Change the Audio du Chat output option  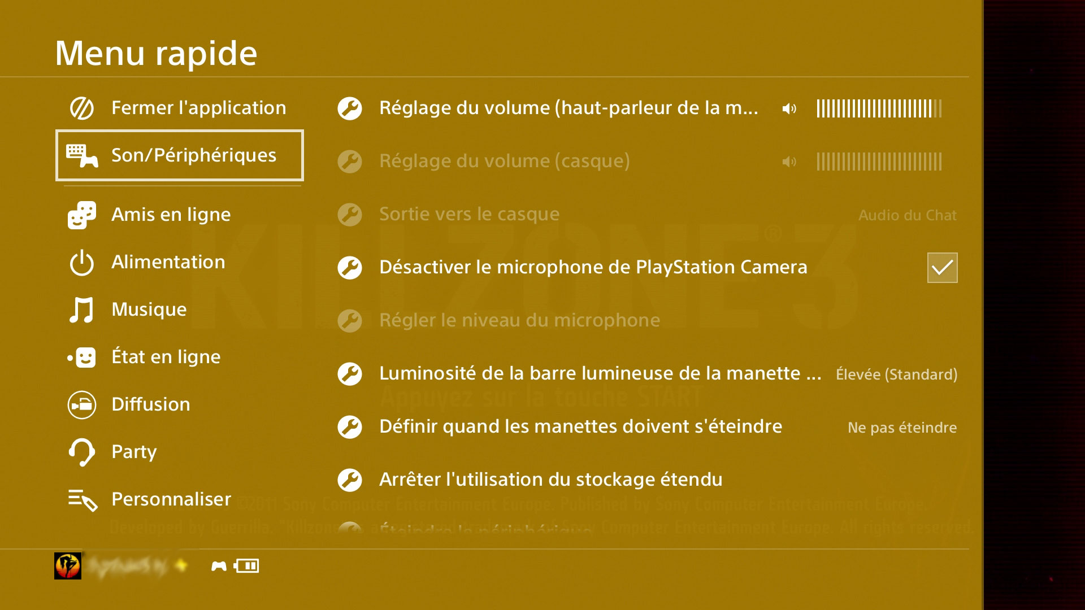click(x=906, y=215)
